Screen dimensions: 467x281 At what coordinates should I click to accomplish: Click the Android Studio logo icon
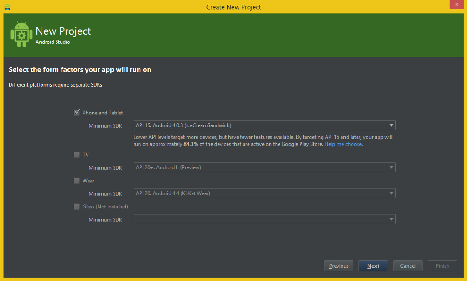click(21, 34)
